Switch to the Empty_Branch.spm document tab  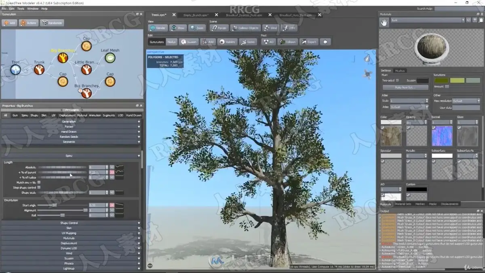coord(196,15)
